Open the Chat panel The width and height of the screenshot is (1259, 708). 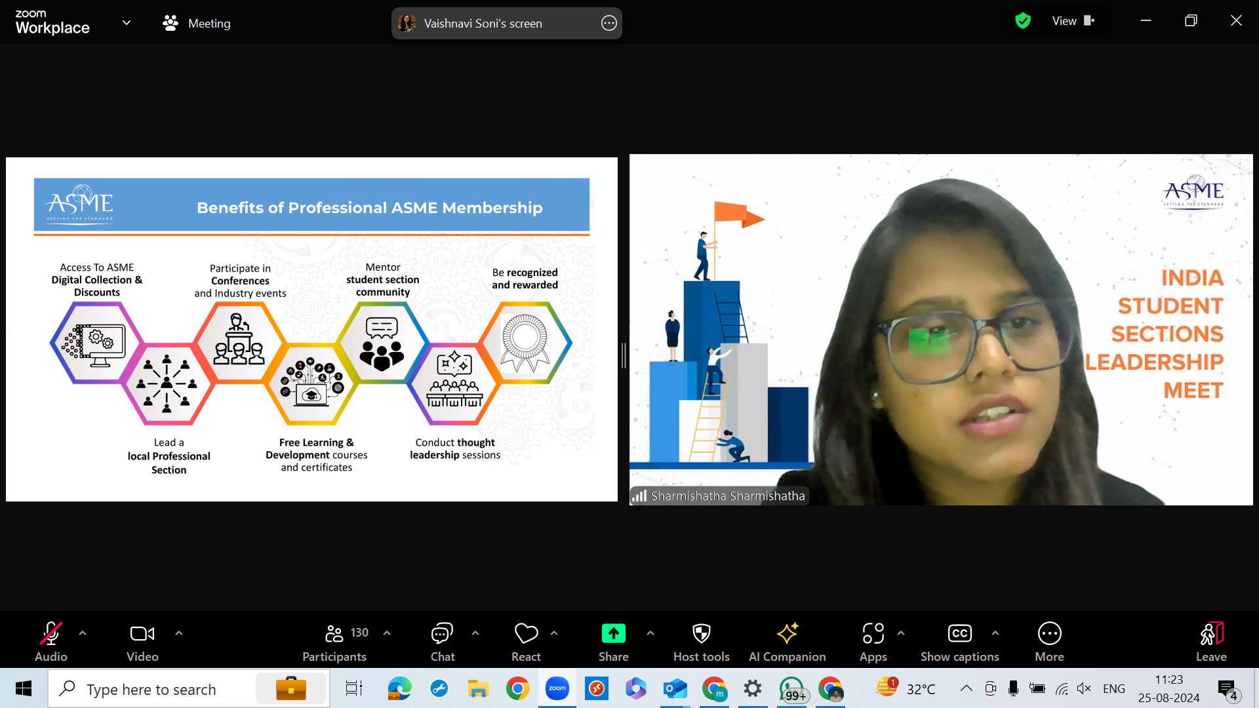point(443,642)
